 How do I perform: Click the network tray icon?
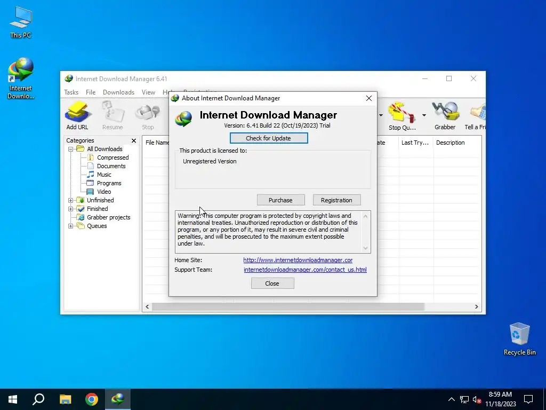coord(464,399)
